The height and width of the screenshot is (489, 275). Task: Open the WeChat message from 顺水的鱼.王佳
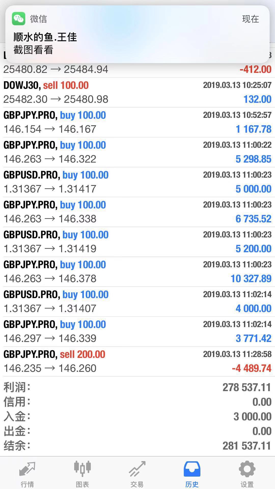(45, 37)
